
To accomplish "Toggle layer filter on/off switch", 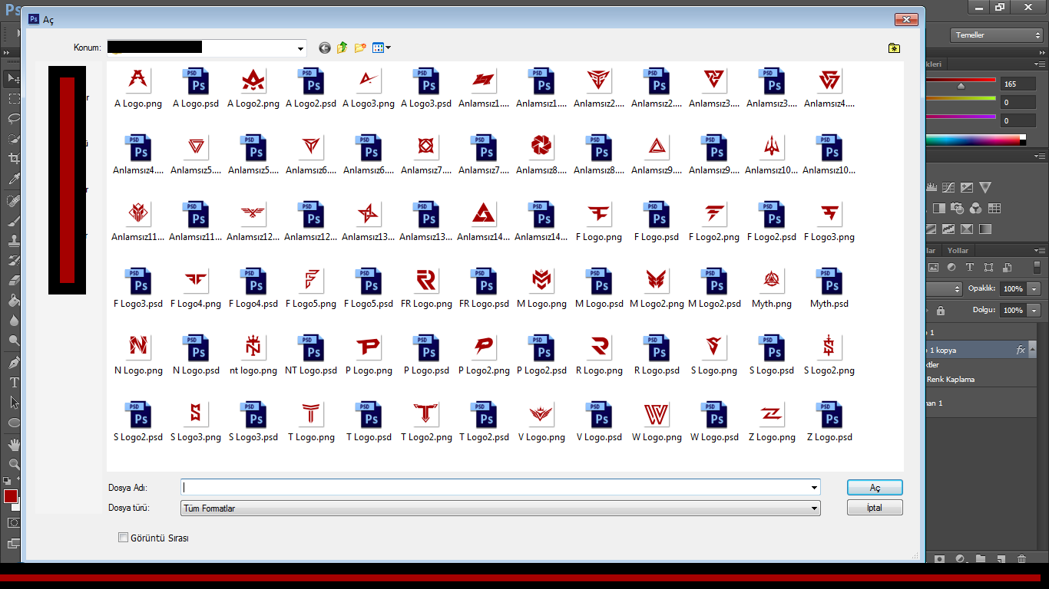I will (x=1037, y=268).
